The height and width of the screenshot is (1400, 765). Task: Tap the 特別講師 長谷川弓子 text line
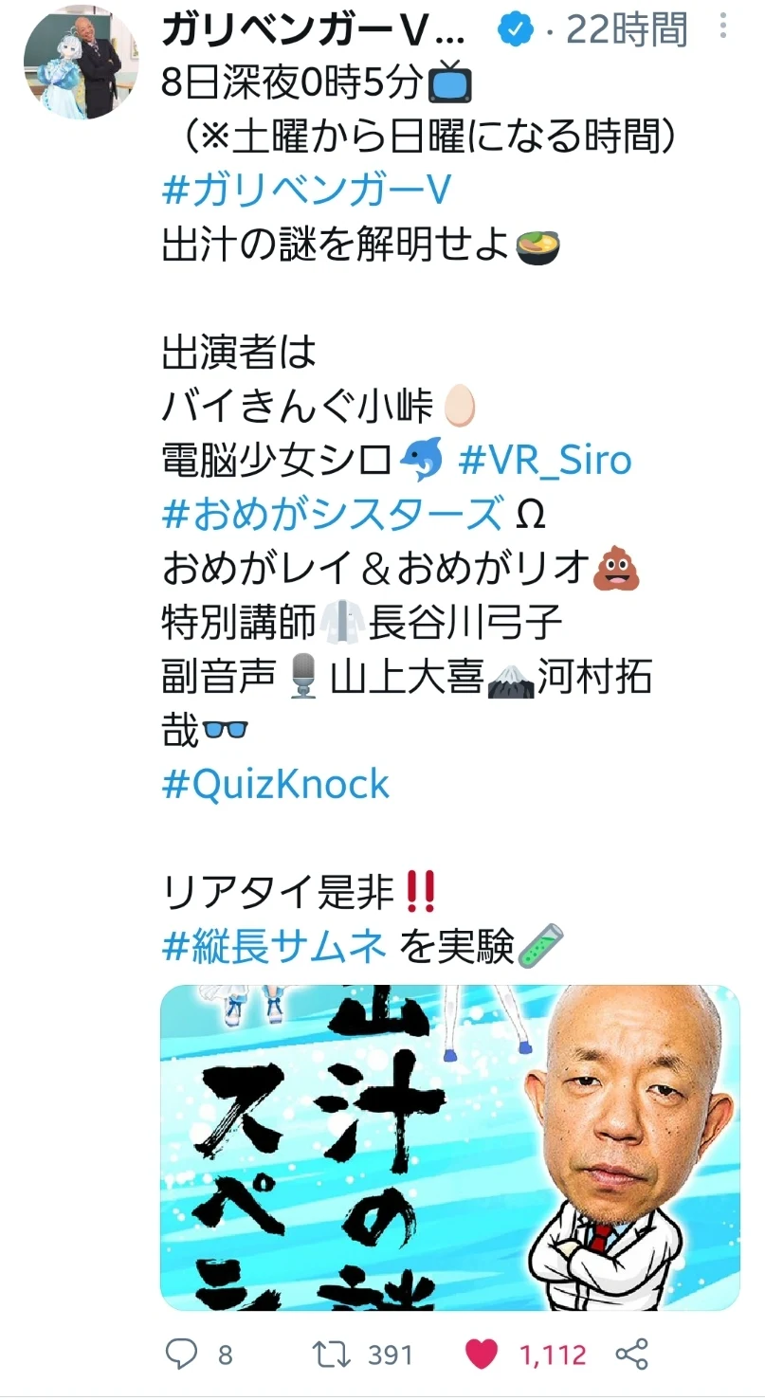(x=362, y=623)
